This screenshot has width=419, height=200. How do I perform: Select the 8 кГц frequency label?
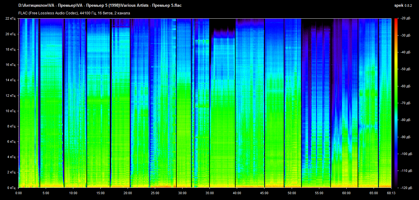click(x=12, y=126)
